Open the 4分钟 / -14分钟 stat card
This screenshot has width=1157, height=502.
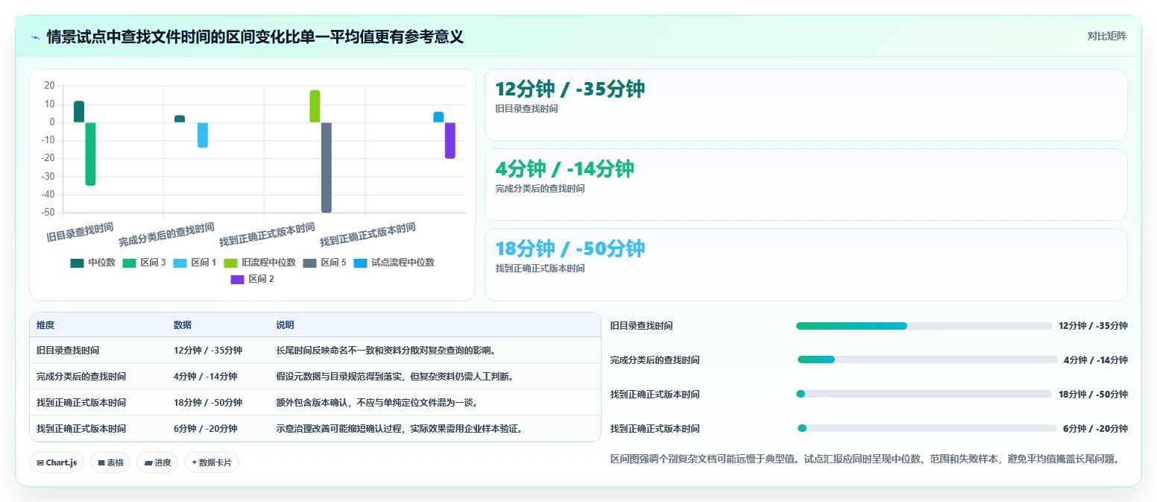(806, 184)
